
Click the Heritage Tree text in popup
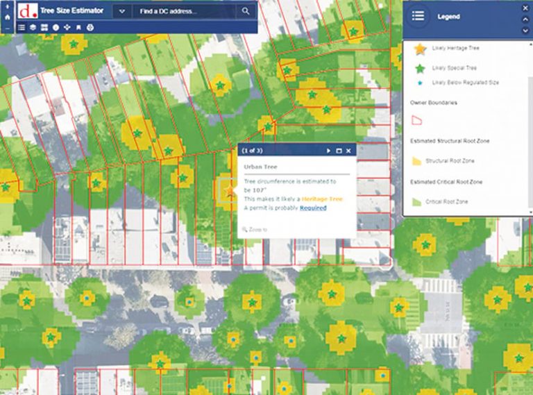(x=322, y=199)
